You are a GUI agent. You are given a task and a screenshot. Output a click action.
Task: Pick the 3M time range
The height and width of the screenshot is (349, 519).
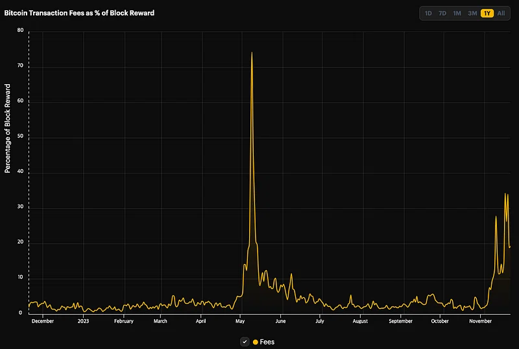point(472,13)
